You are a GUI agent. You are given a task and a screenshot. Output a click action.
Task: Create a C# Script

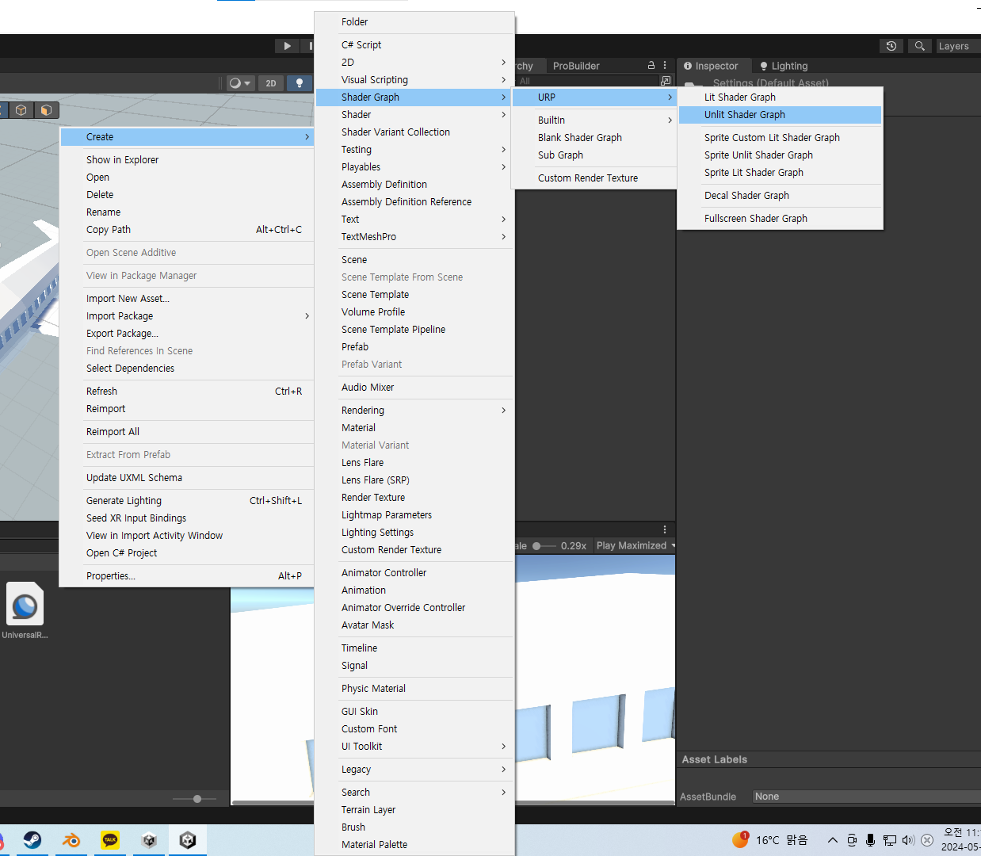[414, 45]
